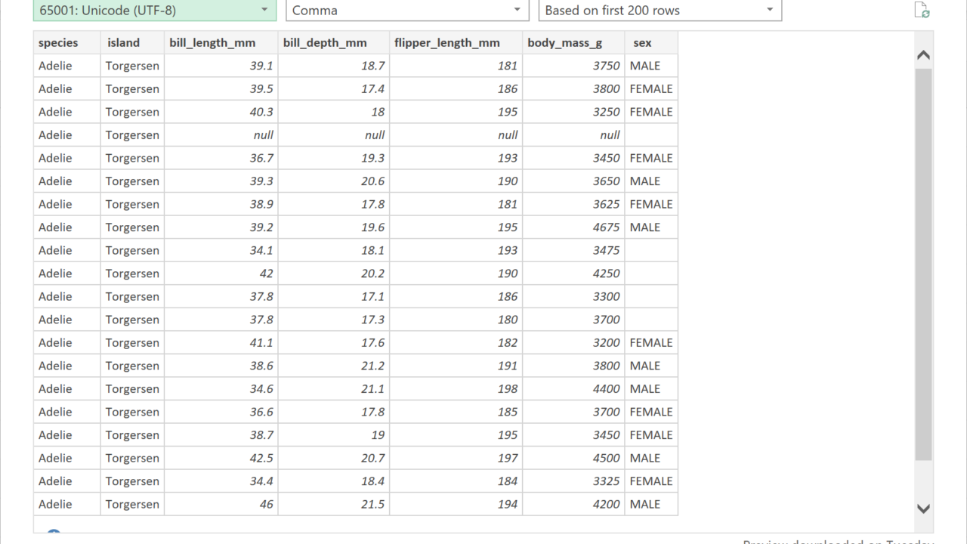Click the body mass cell showing 4675

click(573, 227)
